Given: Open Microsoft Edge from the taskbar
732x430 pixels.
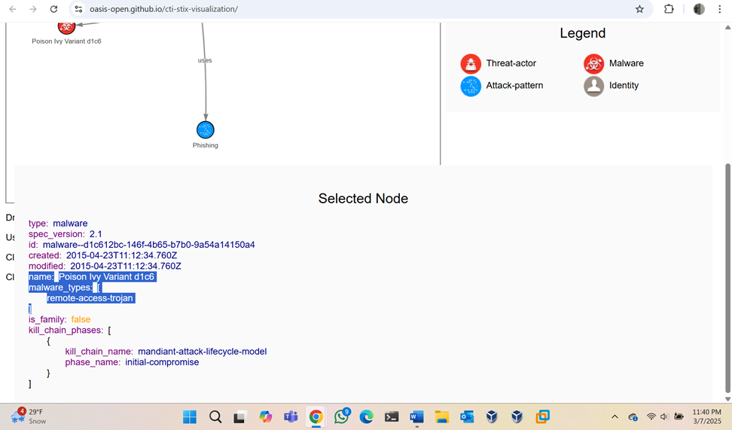Looking at the screenshot, I should (367, 416).
